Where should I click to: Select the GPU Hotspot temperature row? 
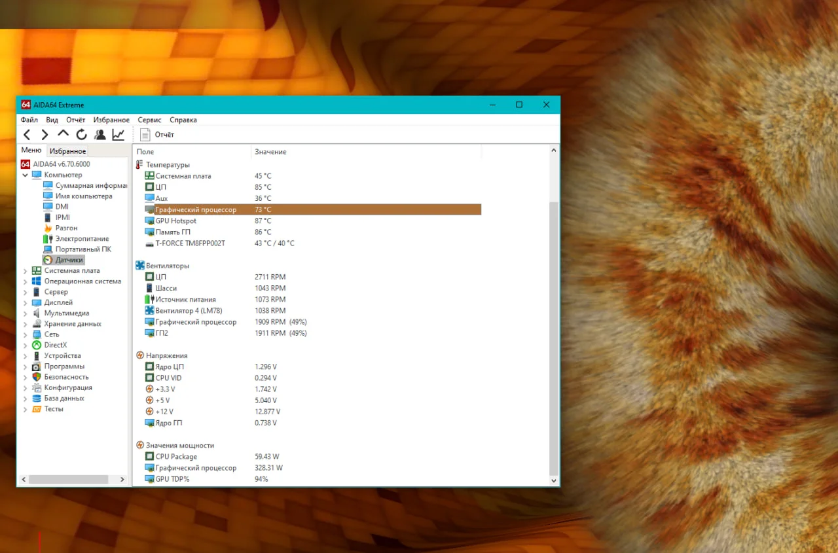[x=308, y=221]
